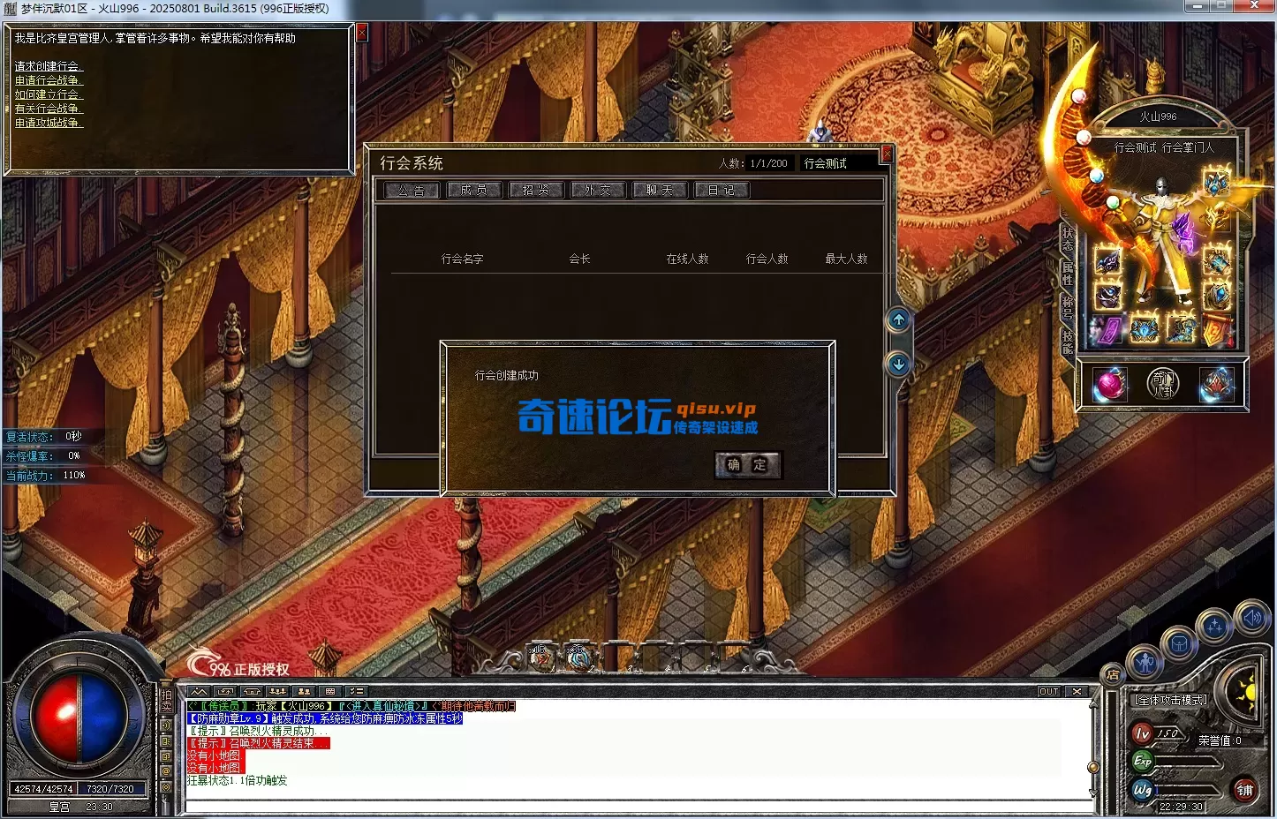The image size is (1277, 819).
Task: Select quick slot 2 with the blue skill item
Action: coord(579,657)
